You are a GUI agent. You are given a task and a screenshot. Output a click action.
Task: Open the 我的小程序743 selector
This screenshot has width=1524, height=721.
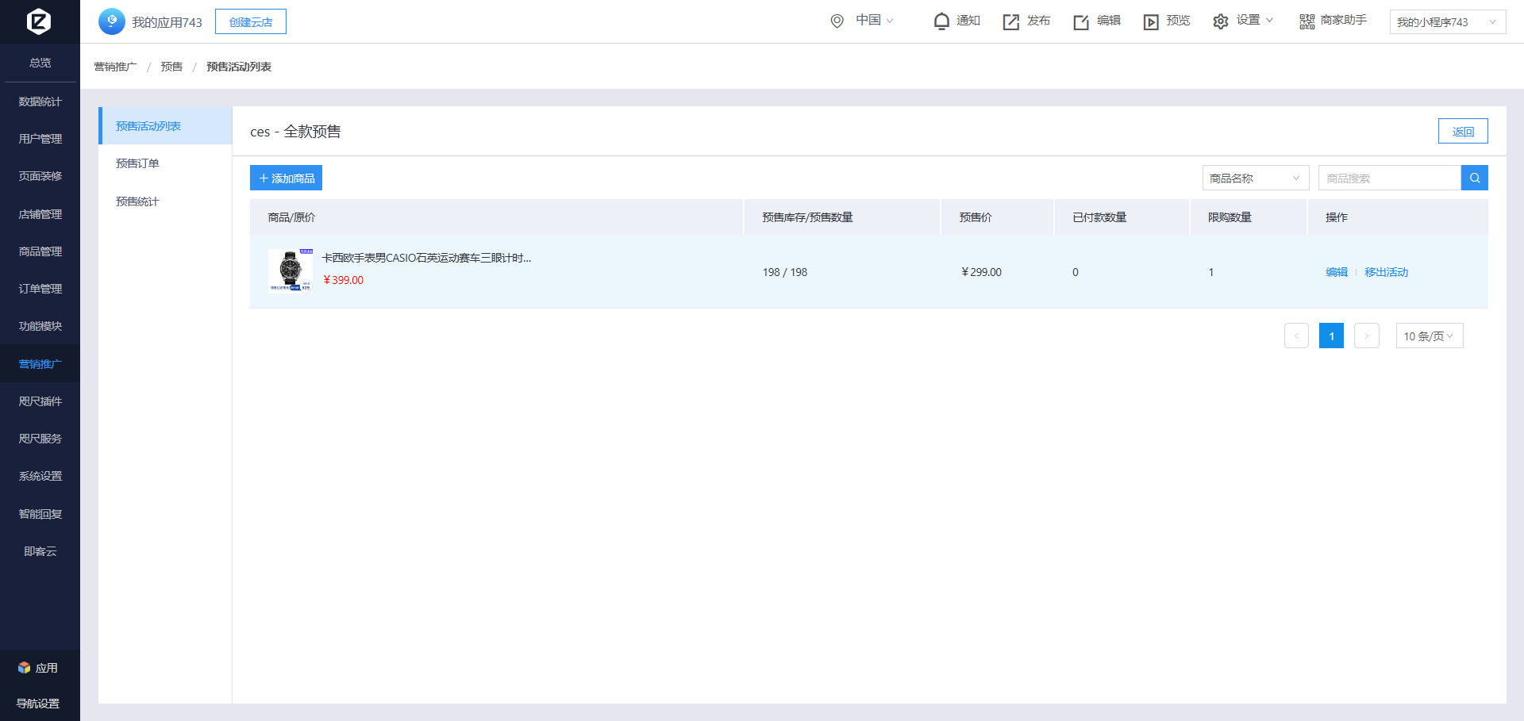[1448, 22]
